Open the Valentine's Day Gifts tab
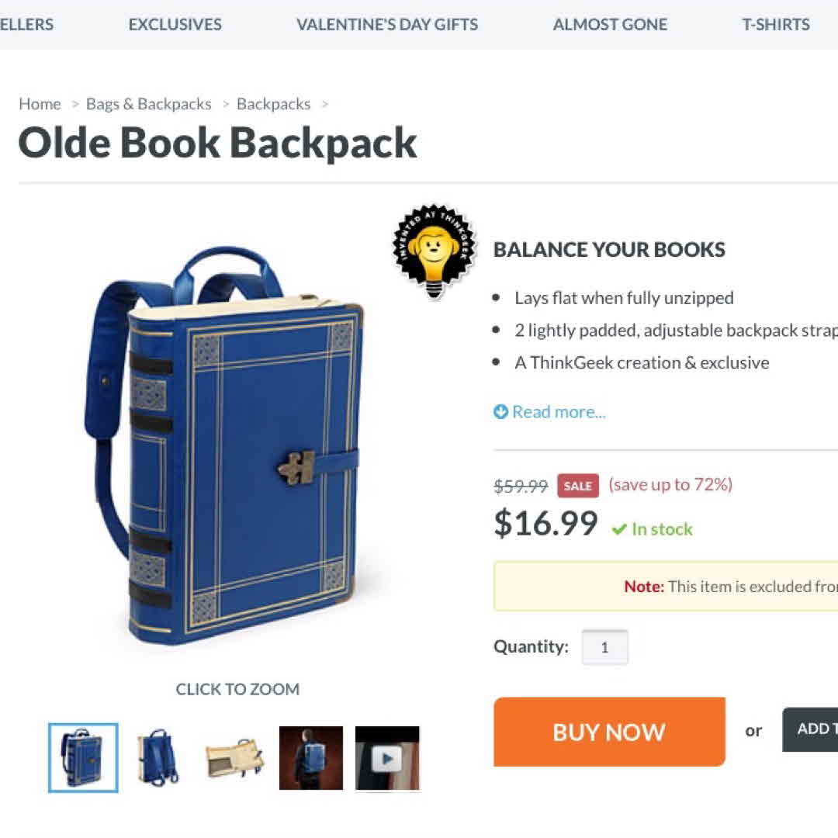This screenshot has width=838, height=838. [x=387, y=25]
